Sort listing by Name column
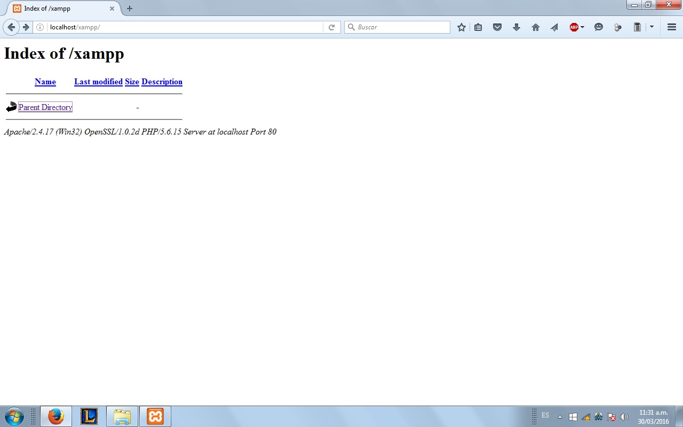The image size is (683, 427). (45, 82)
